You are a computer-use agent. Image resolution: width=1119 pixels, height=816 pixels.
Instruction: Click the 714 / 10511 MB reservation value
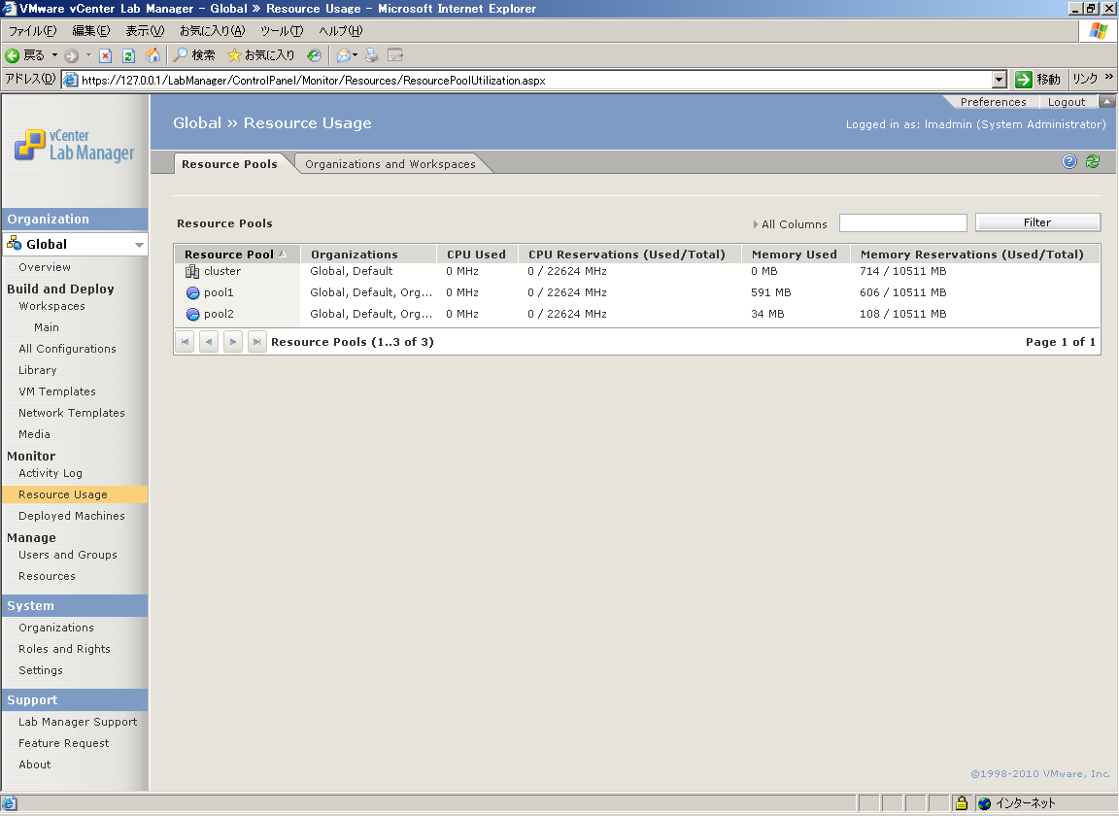(902, 271)
